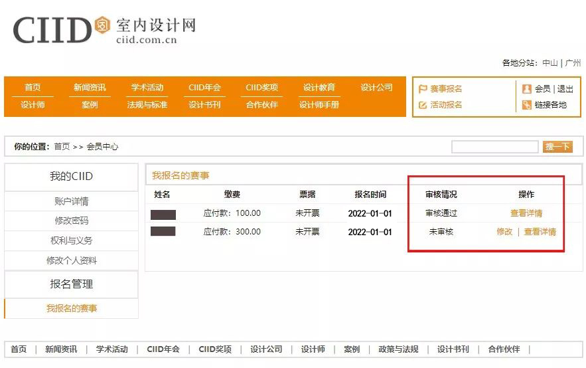Click 政策与法规 in the footer links
Image resolution: width=586 pixels, height=368 pixels.
(x=398, y=349)
